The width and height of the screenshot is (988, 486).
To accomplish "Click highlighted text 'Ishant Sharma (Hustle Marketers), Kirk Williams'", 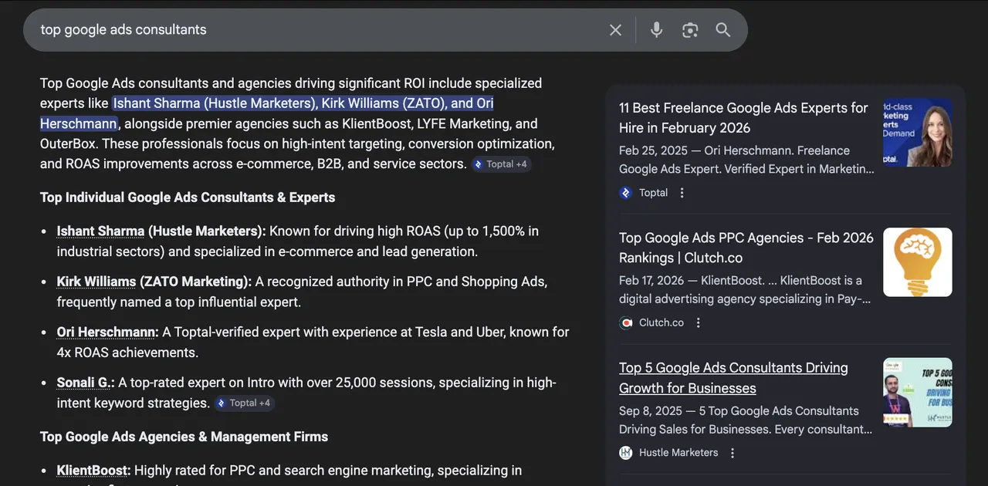I will (x=279, y=103).
